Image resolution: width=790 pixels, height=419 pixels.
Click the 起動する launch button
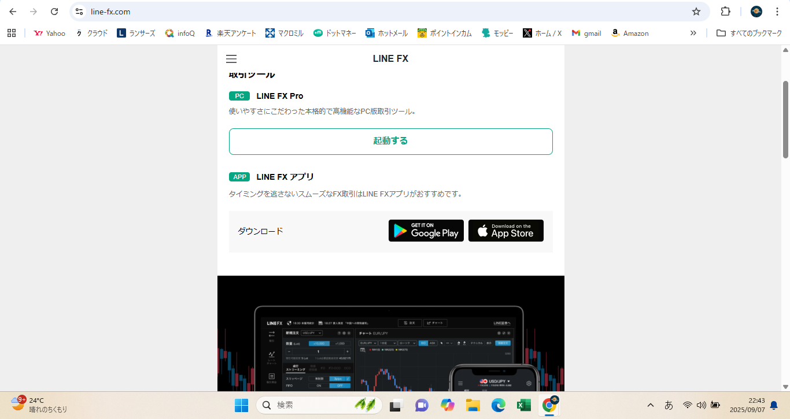tap(390, 141)
